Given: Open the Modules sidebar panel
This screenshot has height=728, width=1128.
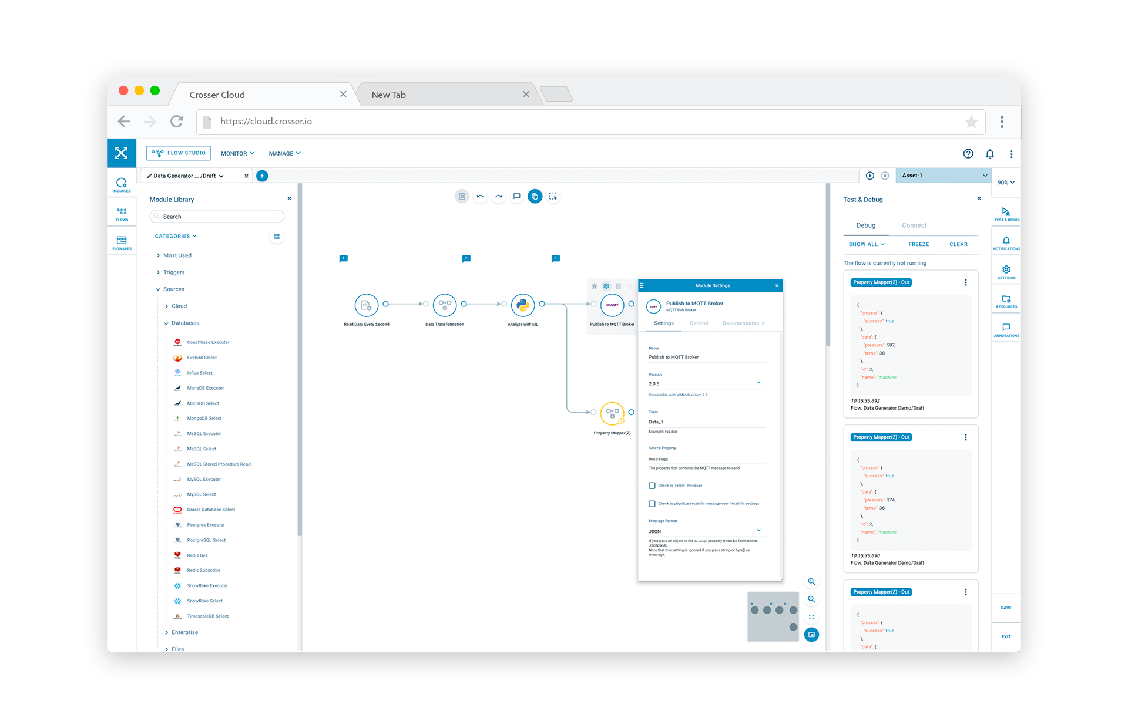Looking at the screenshot, I should tap(122, 185).
